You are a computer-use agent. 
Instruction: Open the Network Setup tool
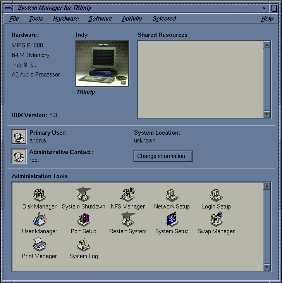[x=172, y=195]
